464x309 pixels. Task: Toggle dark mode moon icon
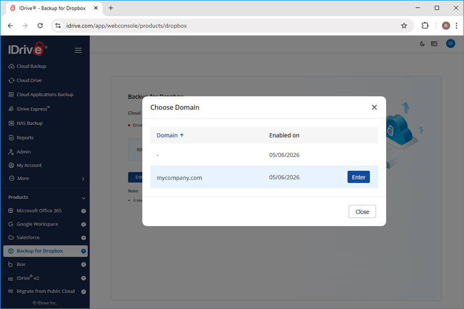(x=422, y=44)
